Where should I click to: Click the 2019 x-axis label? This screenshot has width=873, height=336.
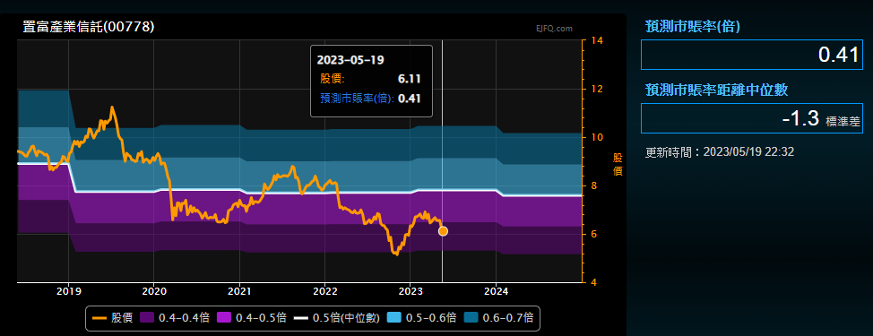click(x=68, y=290)
